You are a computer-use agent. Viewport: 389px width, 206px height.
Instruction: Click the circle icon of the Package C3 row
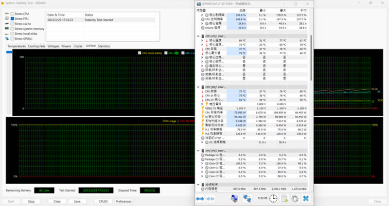click(203, 159)
